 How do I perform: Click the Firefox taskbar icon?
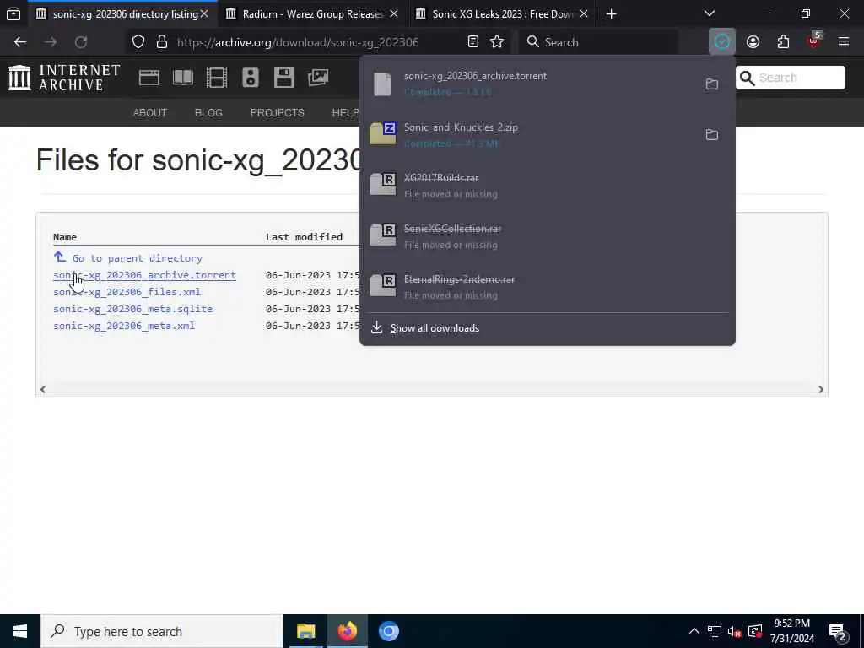[347, 631]
